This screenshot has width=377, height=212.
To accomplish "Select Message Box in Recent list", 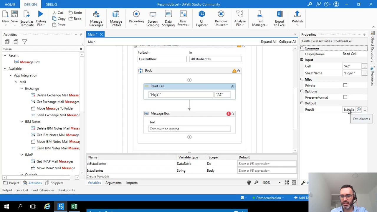I will [x=30, y=62].
